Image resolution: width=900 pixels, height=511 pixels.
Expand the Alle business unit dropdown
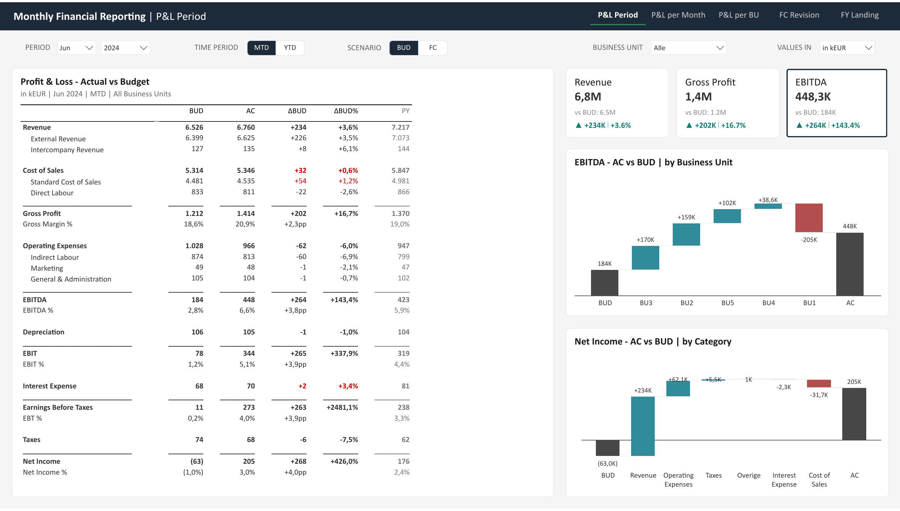coord(688,48)
